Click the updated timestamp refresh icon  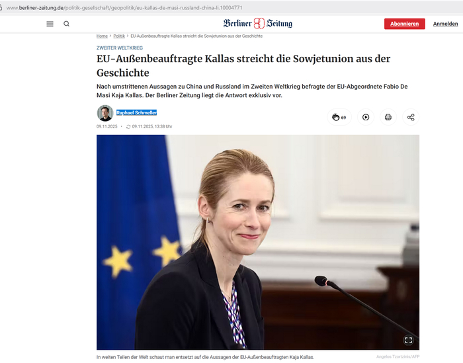[x=128, y=126]
